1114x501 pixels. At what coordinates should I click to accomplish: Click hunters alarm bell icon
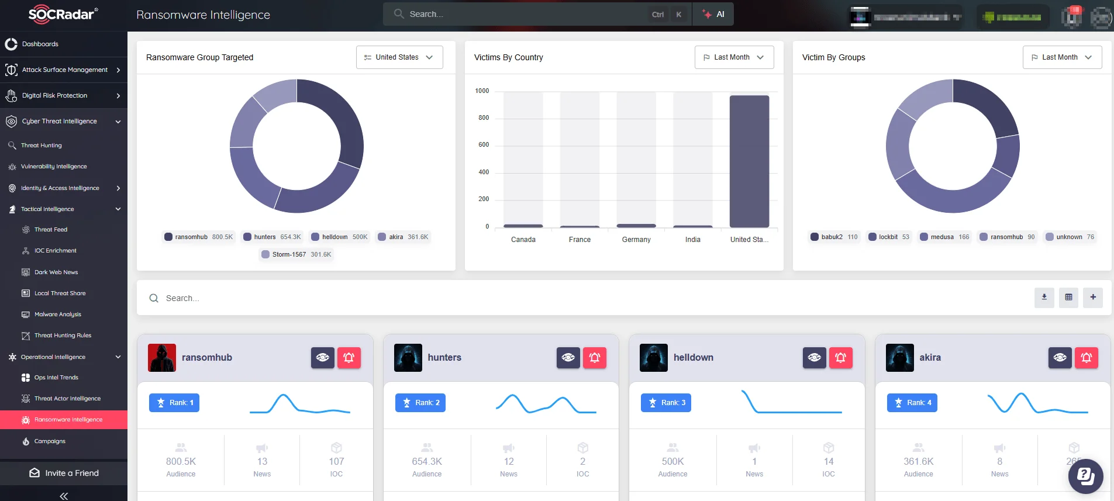coord(595,358)
